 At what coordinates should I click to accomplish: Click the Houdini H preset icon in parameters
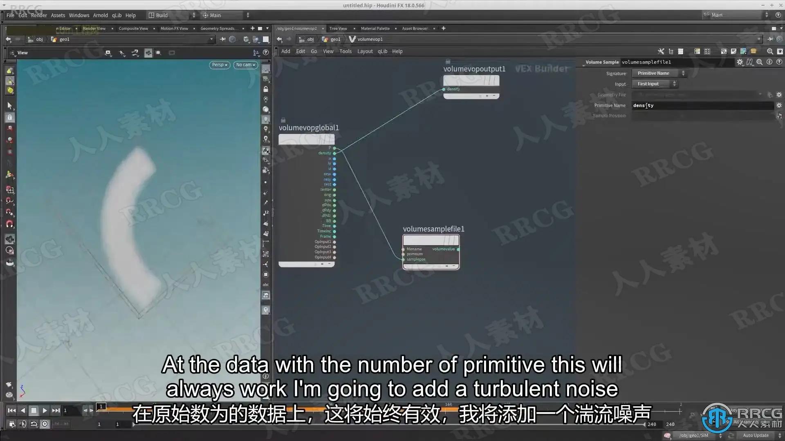(x=749, y=62)
